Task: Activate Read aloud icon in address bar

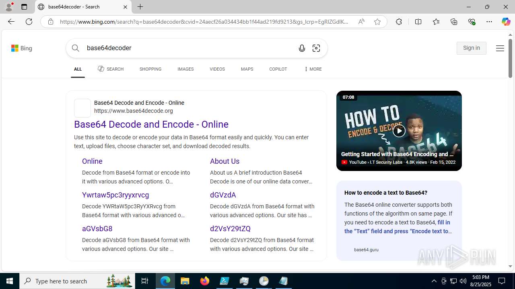Action: pyautogui.click(x=361, y=22)
